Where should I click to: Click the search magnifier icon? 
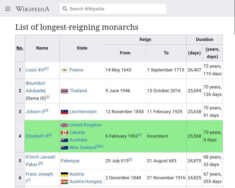pos(65,9)
